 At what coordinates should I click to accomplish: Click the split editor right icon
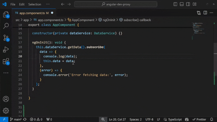[x=206, y=13]
